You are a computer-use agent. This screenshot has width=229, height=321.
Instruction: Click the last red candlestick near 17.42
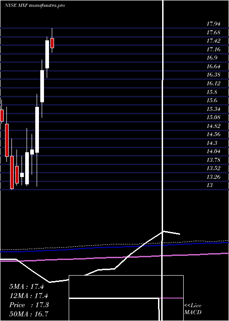point(52,43)
